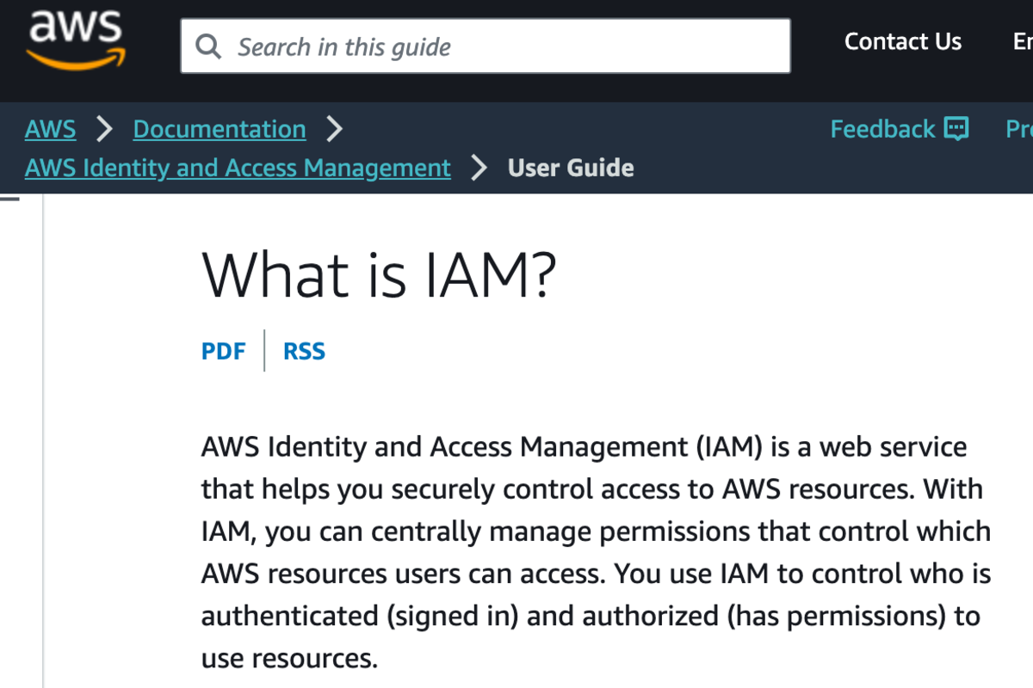1033x688 pixels.
Task: Open AWS Identity and Access Management breadcrumb
Action: pyautogui.click(x=238, y=168)
